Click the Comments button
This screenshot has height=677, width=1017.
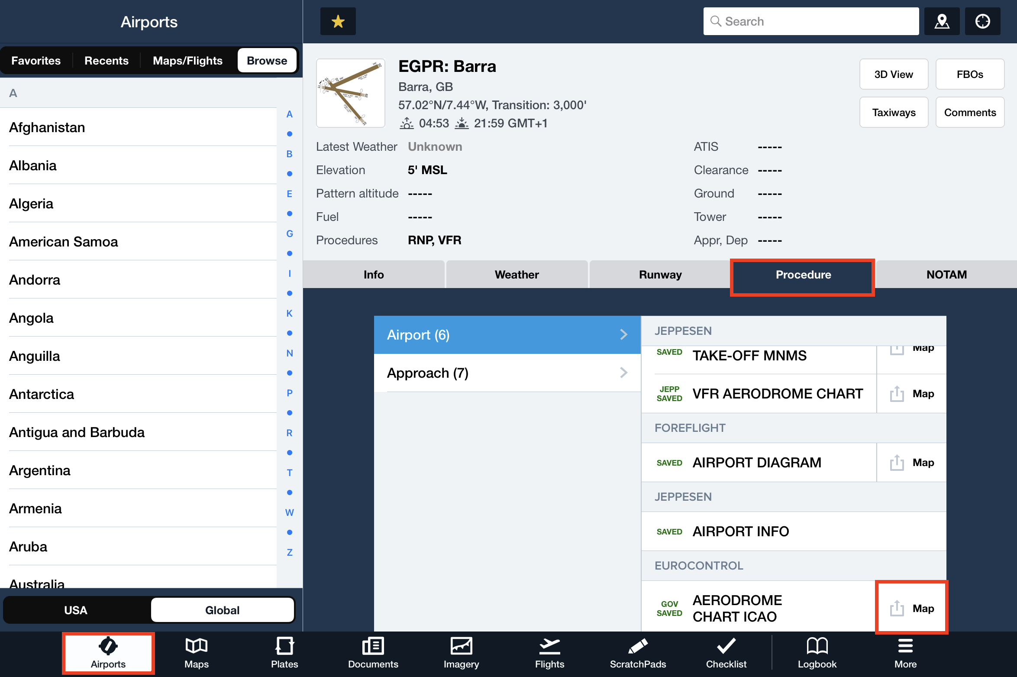click(970, 113)
